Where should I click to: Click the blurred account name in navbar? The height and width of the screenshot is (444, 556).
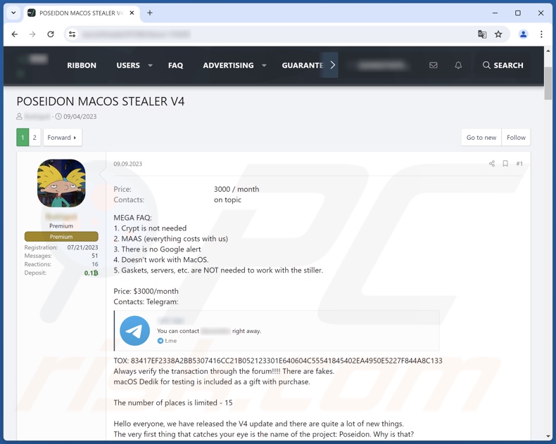coord(381,65)
